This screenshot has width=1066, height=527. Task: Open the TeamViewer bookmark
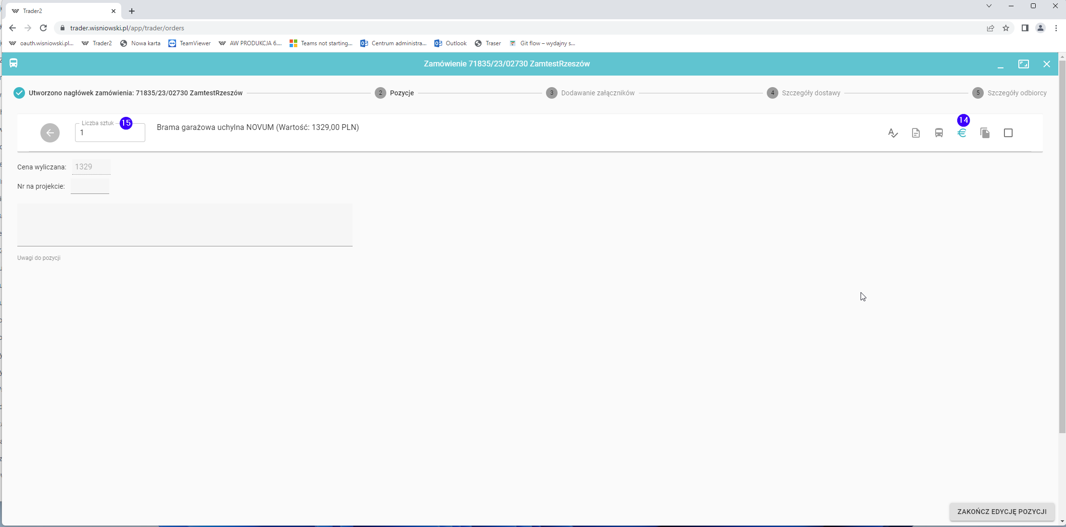click(x=190, y=43)
